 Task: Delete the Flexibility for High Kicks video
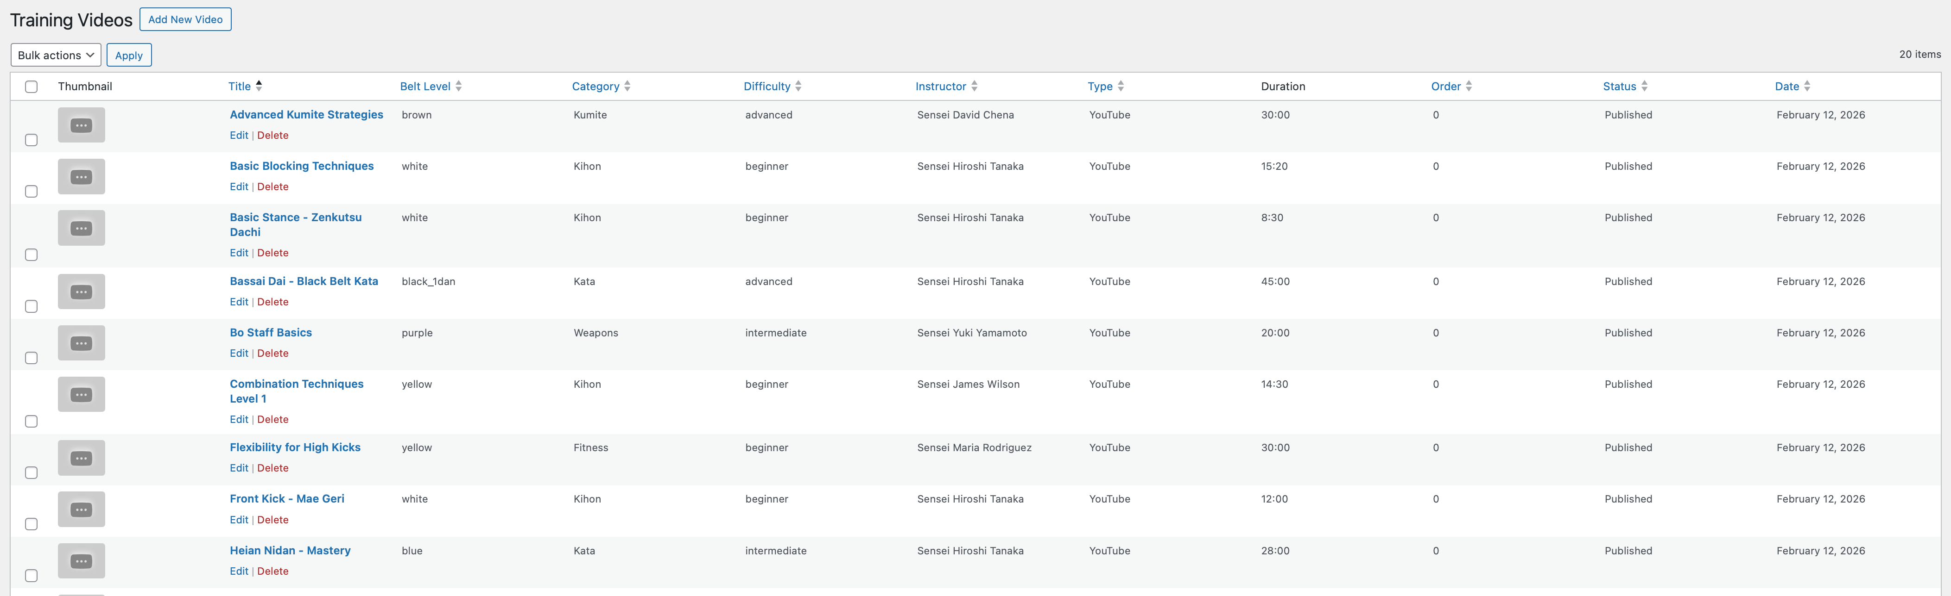coord(272,467)
